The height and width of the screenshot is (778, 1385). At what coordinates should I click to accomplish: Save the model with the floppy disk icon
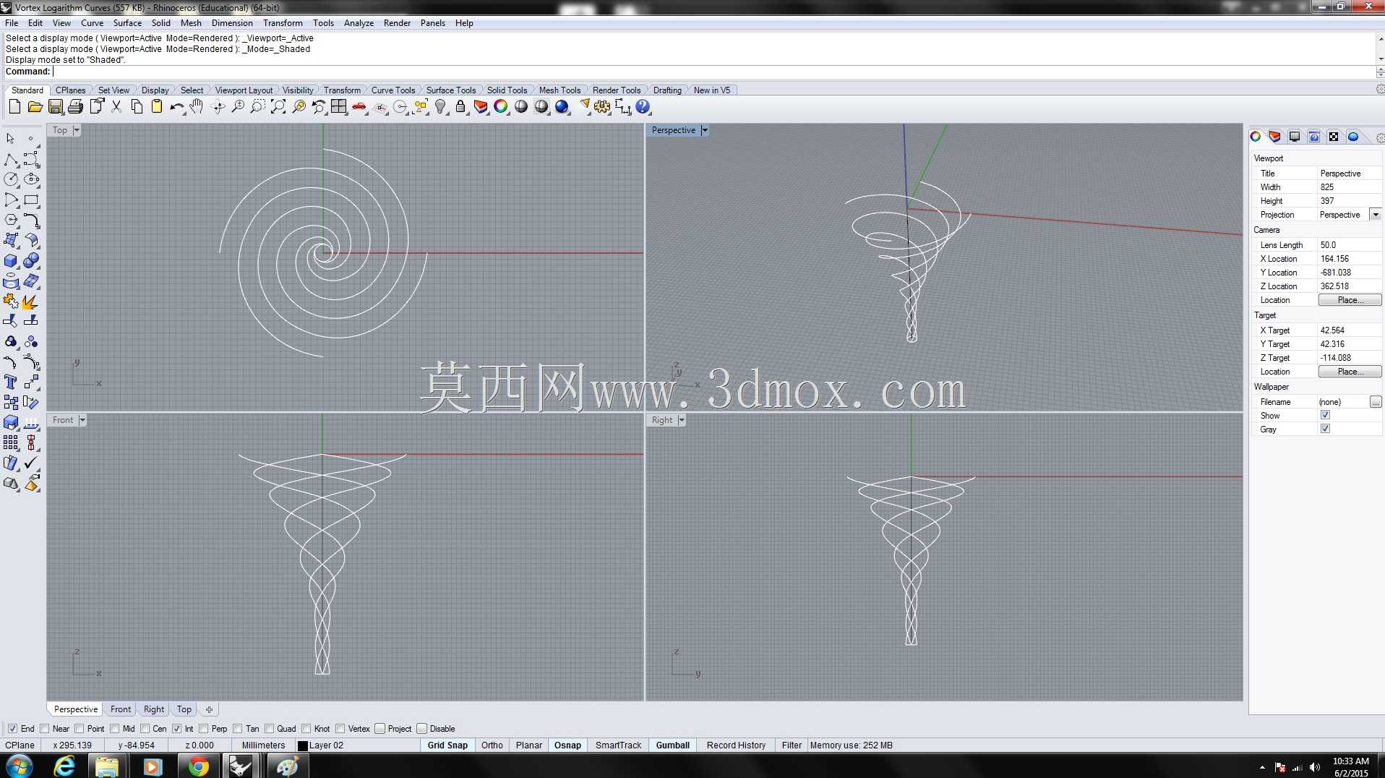coord(55,107)
